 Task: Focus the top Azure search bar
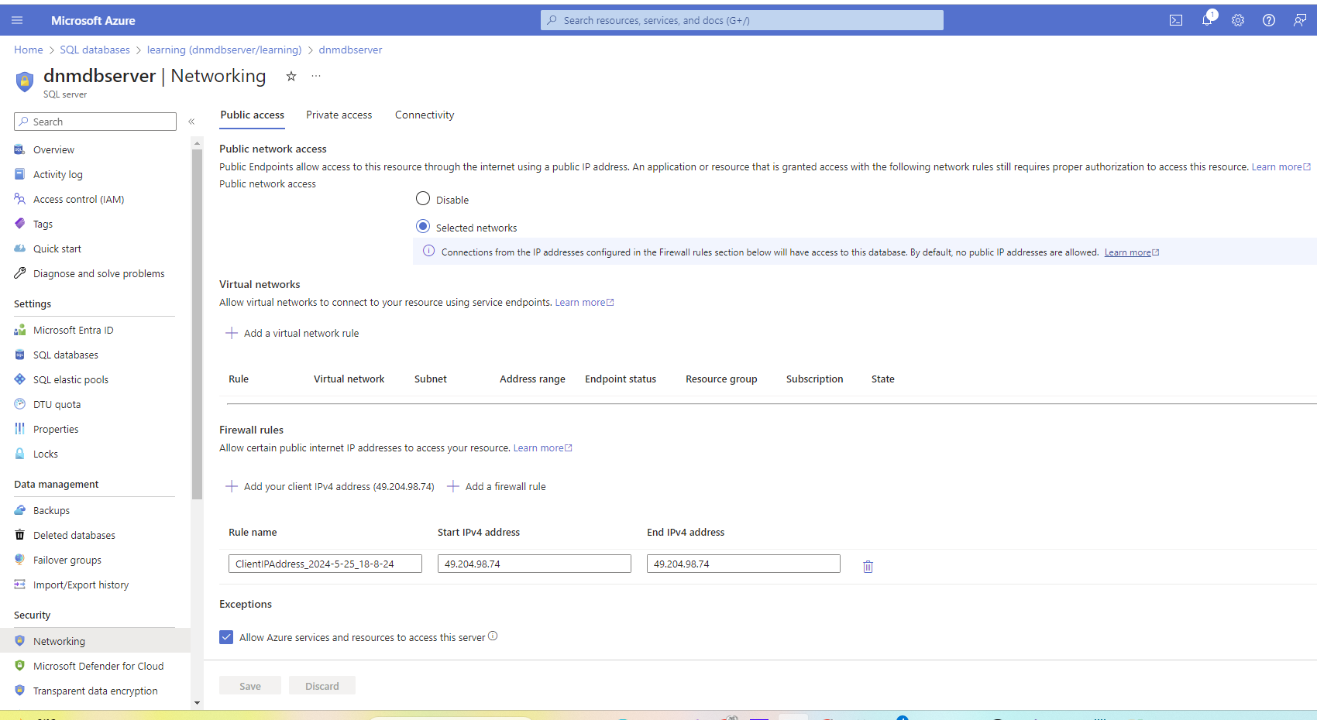tap(742, 20)
